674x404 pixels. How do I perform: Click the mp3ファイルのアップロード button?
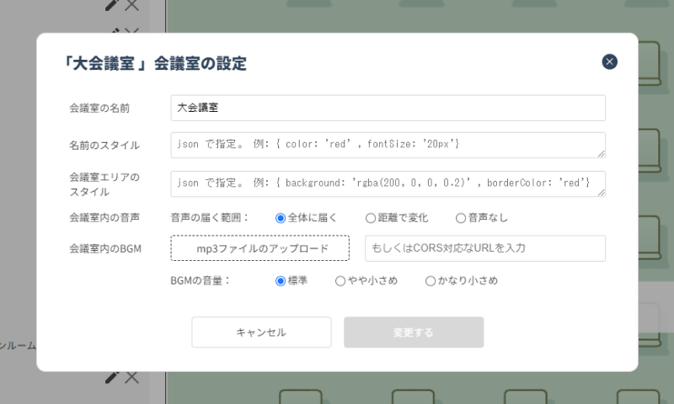point(260,248)
